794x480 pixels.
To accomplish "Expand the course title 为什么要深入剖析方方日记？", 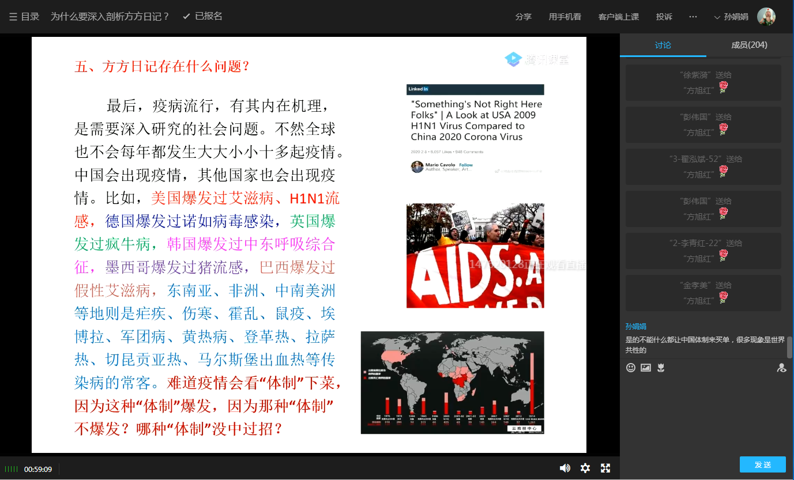I will (x=110, y=17).
